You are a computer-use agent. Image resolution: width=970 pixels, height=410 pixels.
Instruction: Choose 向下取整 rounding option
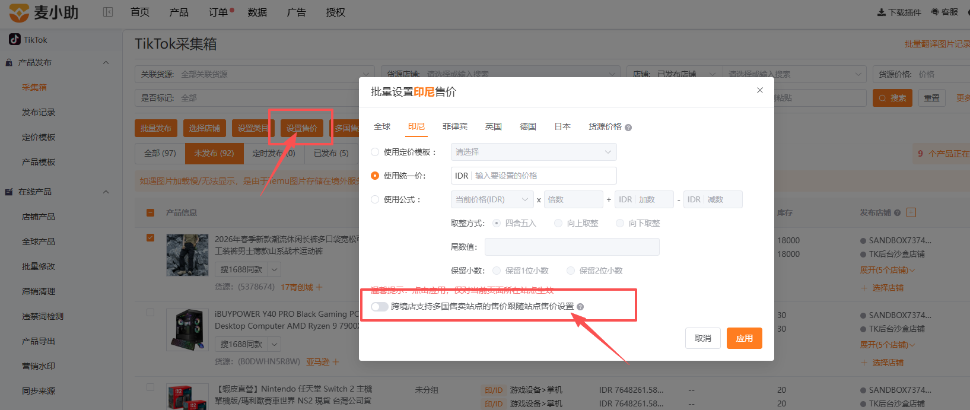coord(620,223)
